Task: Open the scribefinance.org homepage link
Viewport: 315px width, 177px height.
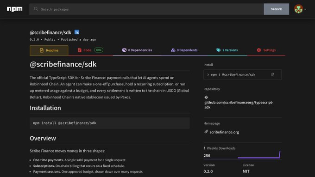Action: click(224, 132)
